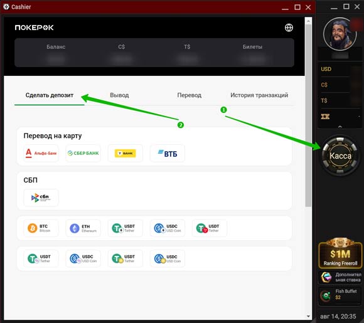364x323 pixels.
Task: Select the Сделать депозит tab
Action: [49, 95]
